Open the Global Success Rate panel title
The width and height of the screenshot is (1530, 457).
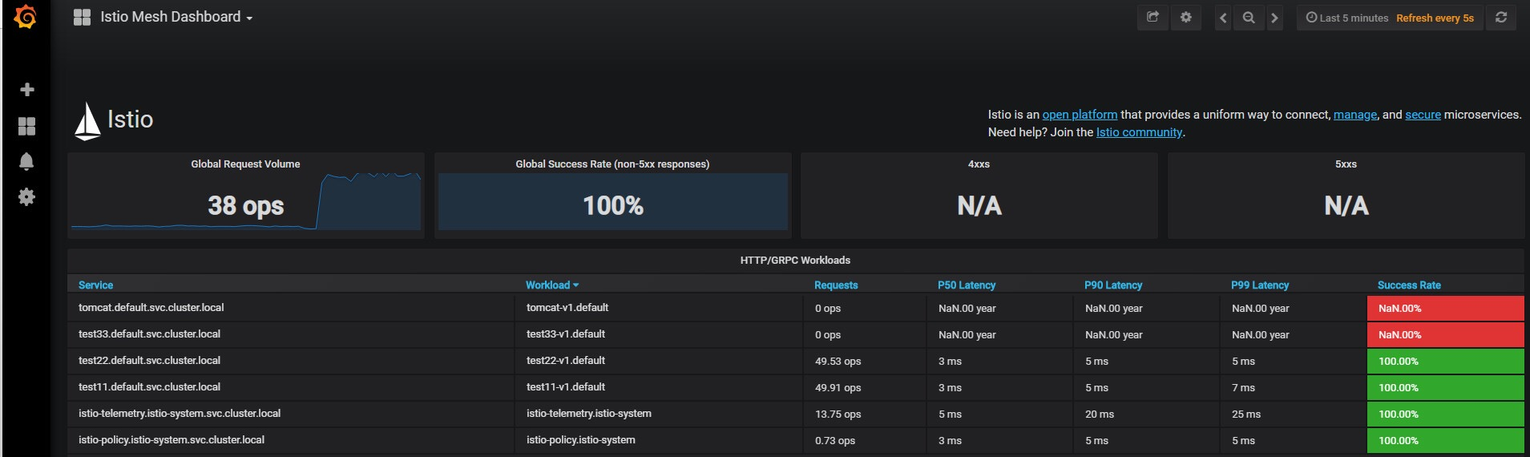pos(612,164)
